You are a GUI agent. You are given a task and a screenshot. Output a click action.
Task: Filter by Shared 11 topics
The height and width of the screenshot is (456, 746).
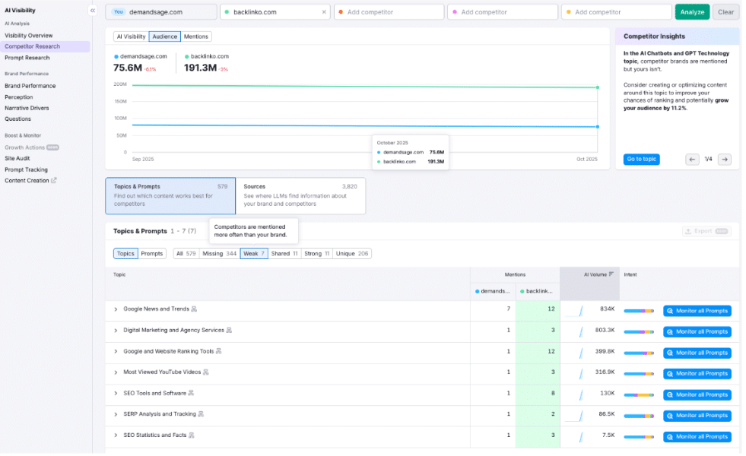(286, 255)
